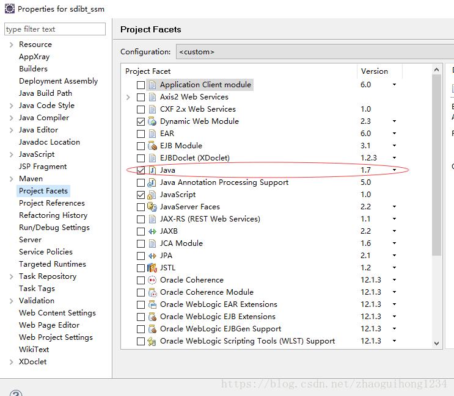454x396 pixels.
Task: Open help via the question mark icon
Action: 16,392
